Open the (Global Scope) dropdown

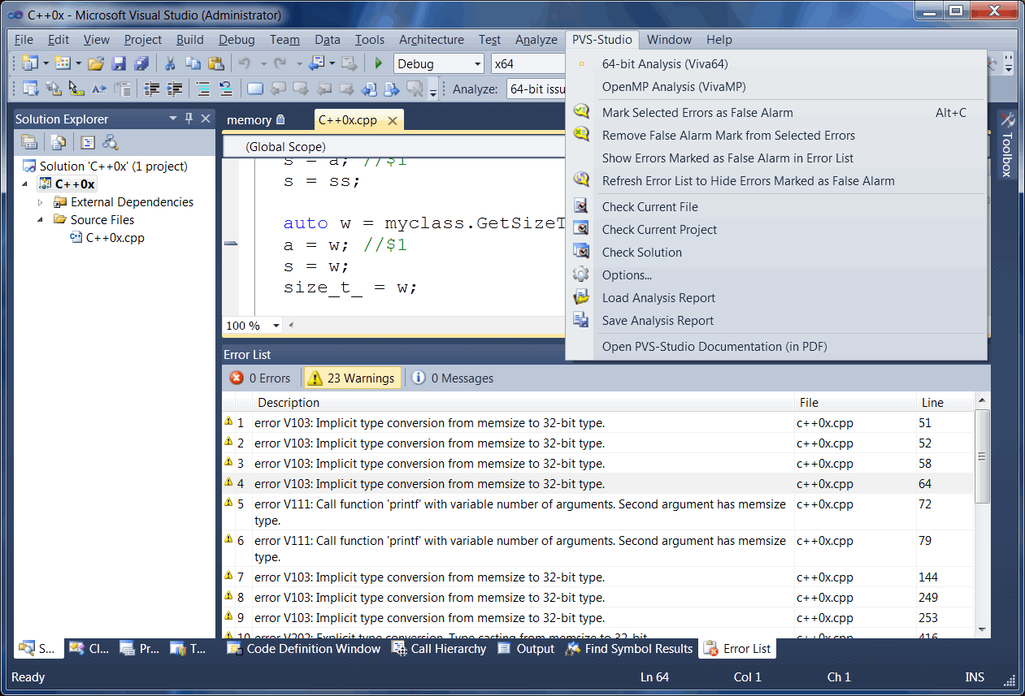pos(394,146)
